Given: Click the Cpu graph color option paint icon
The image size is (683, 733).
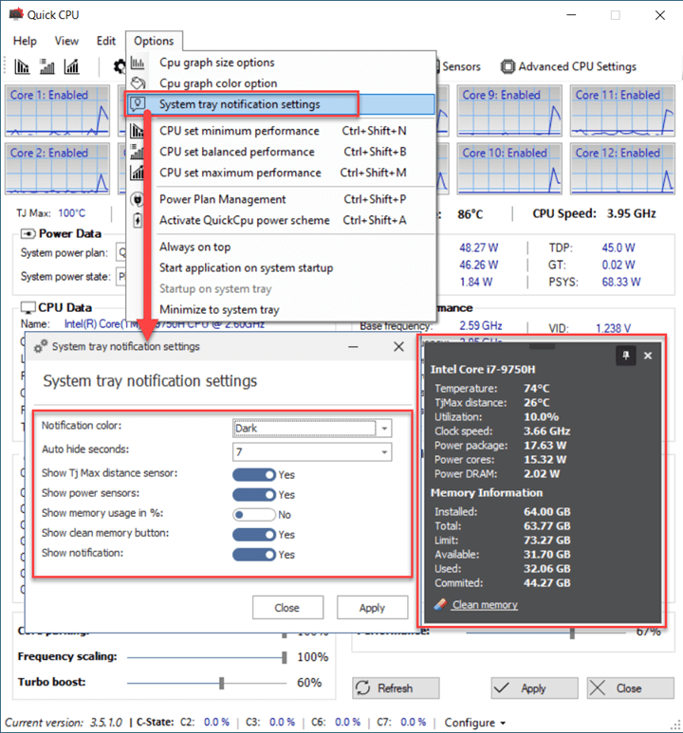Looking at the screenshot, I should [138, 83].
